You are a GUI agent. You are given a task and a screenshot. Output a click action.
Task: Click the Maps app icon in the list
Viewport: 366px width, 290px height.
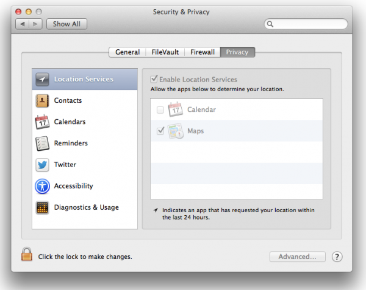point(176,131)
